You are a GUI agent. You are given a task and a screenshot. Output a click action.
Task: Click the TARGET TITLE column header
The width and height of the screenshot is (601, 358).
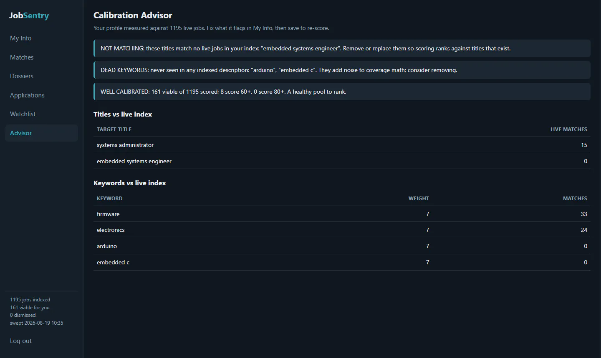114,129
